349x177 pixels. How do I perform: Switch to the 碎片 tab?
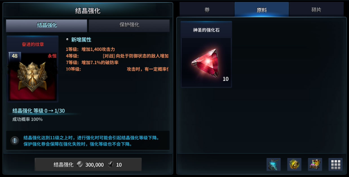click(x=316, y=10)
